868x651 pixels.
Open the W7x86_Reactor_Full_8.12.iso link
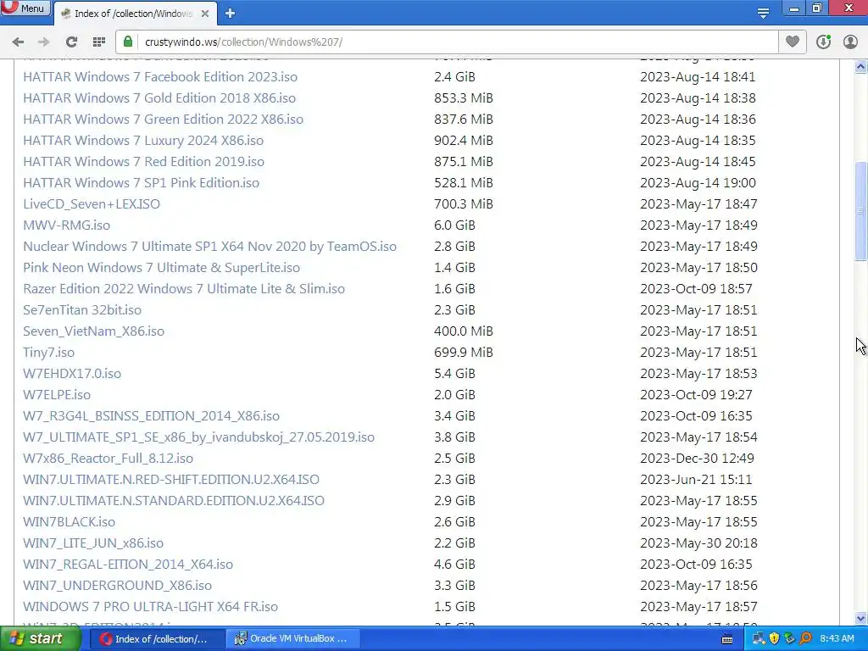[x=108, y=459]
